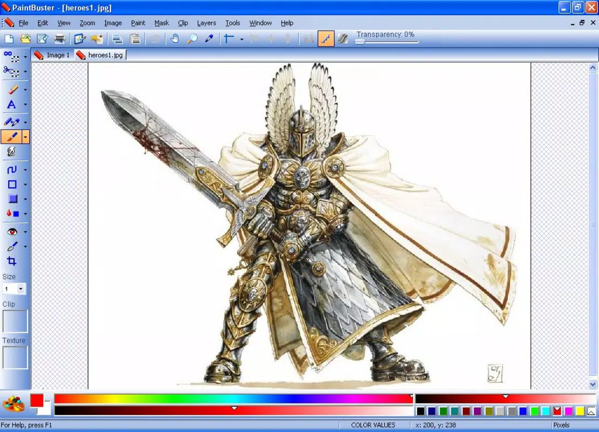Open the brush Size dropdown
The image size is (599, 432).
21,289
